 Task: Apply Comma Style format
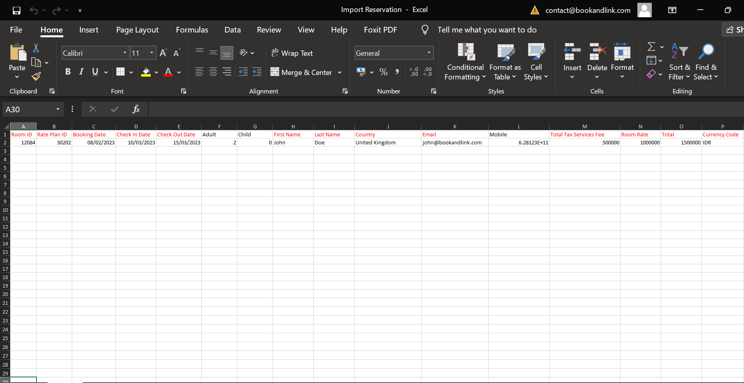coord(397,72)
